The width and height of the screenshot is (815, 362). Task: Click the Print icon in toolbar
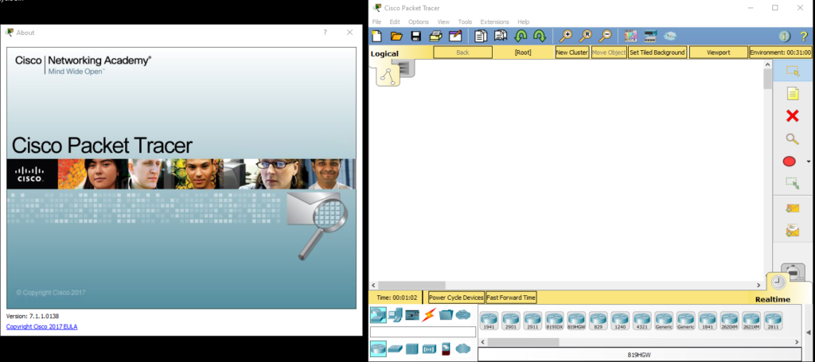(x=435, y=36)
